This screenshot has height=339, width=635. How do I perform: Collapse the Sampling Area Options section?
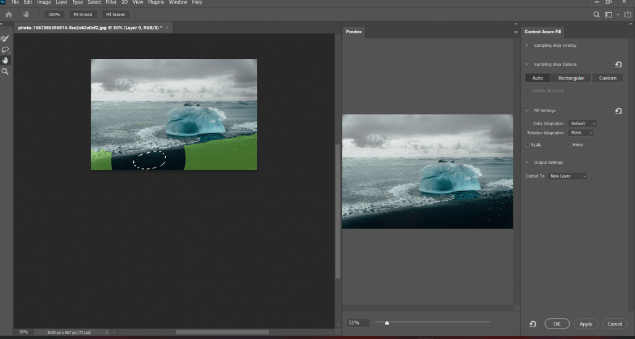pos(527,64)
